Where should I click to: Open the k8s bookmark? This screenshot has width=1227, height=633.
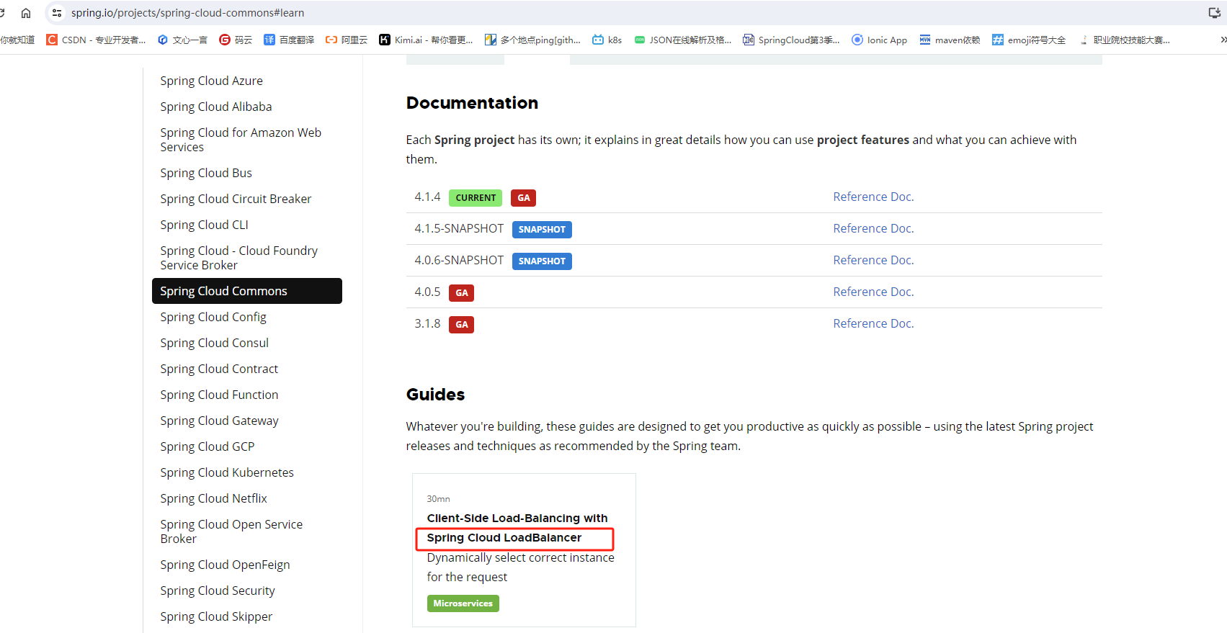click(607, 40)
